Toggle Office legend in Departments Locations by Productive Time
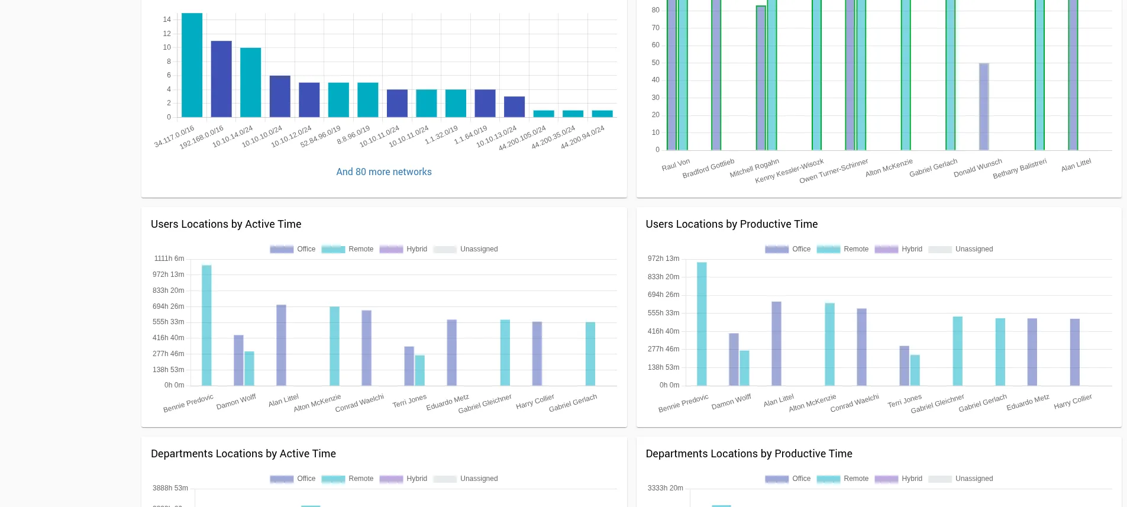 tap(788, 479)
